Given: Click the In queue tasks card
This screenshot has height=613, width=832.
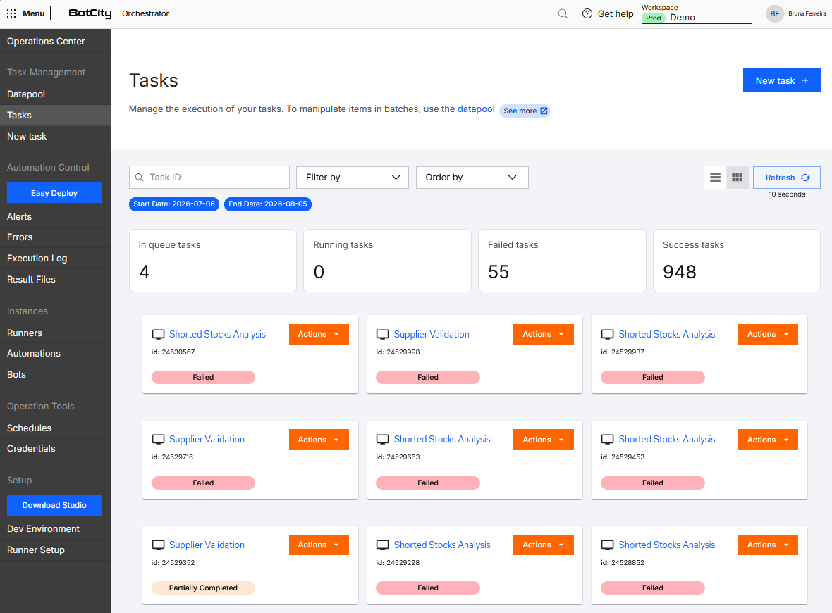Looking at the screenshot, I should coord(212,261).
